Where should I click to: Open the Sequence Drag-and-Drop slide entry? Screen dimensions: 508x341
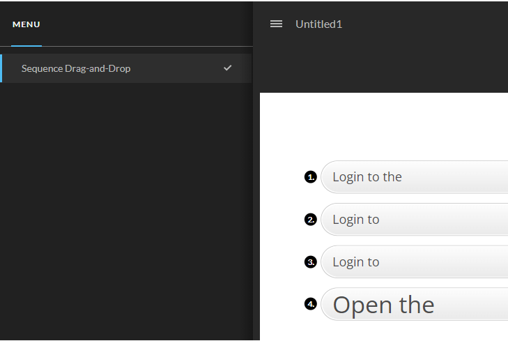tap(76, 68)
